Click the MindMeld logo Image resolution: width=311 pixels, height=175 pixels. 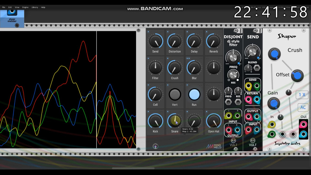[214, 146]
